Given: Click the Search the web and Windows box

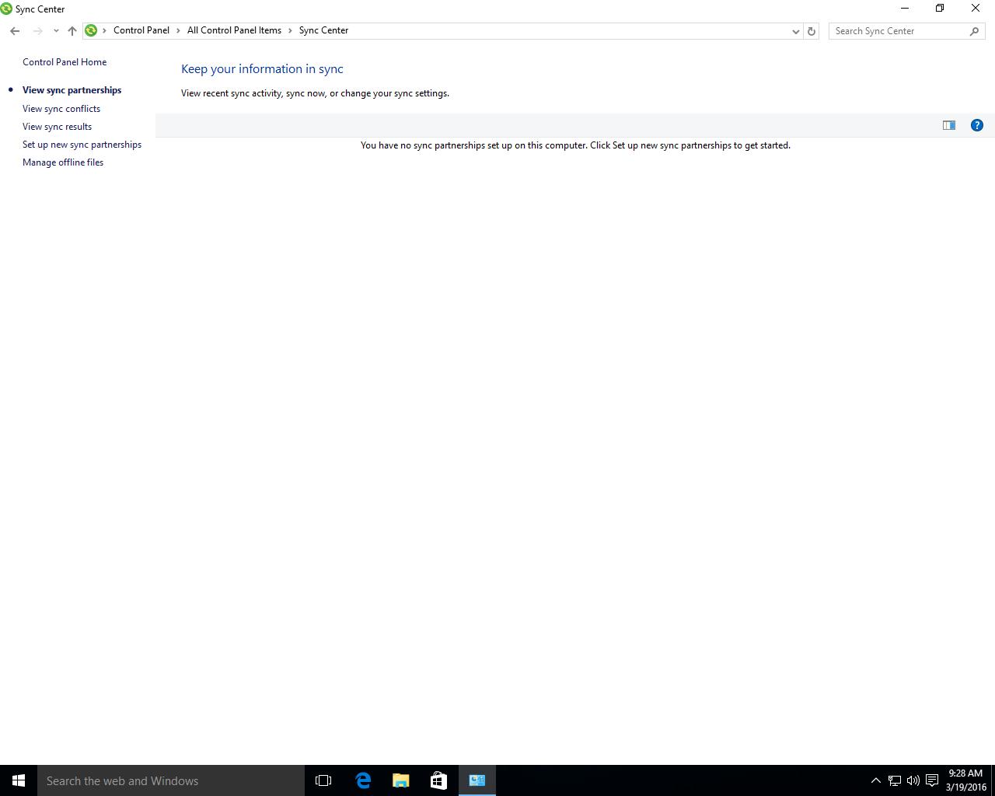Looking at the screenshot, I should 171,780.
